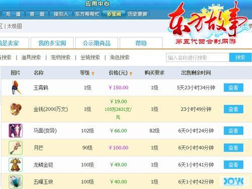252x189 pixels.
Task: Choose the 坐骑搜索 filter link
Action: 90,57
